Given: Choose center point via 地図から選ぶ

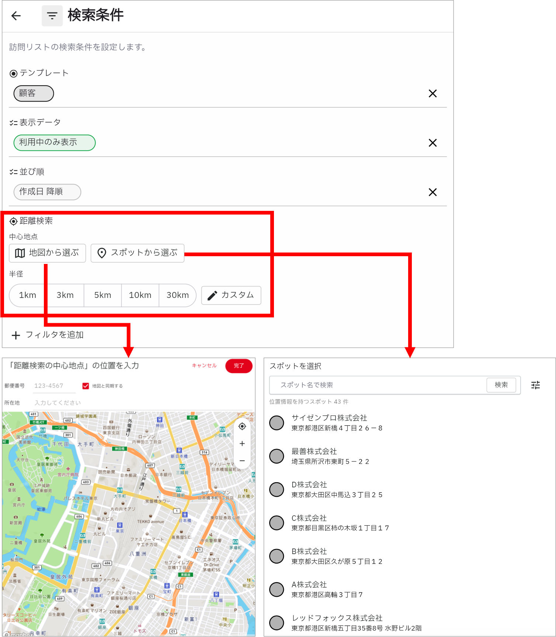Looking at the screenshot, I should pyautogui.click(x=48, y=253).
